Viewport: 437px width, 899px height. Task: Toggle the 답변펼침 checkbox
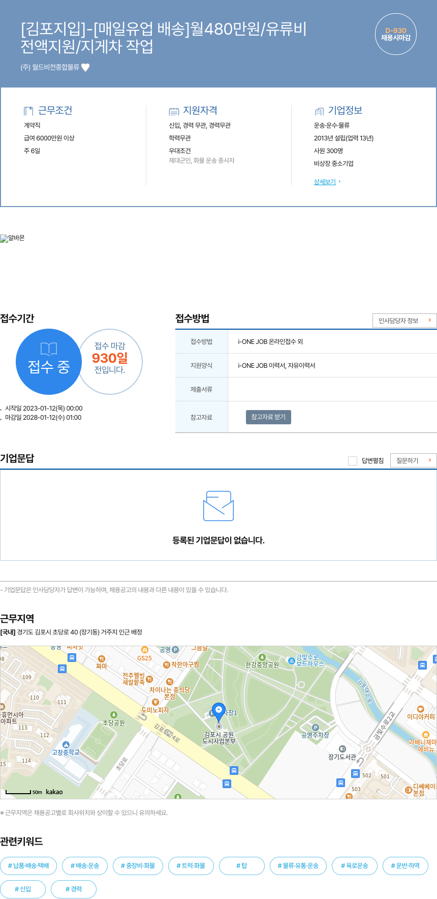[353, 461]
